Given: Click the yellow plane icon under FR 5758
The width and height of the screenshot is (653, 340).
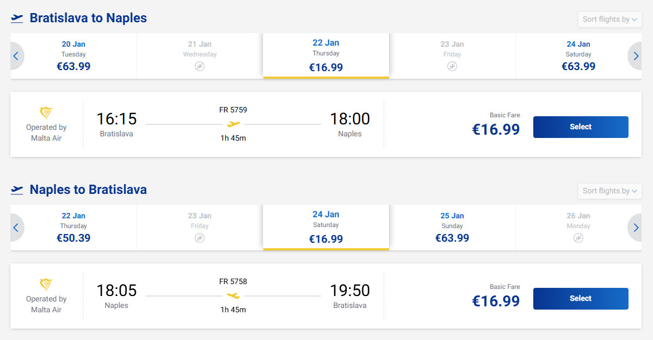Looking at the screenshot, I should coord(233,295).
